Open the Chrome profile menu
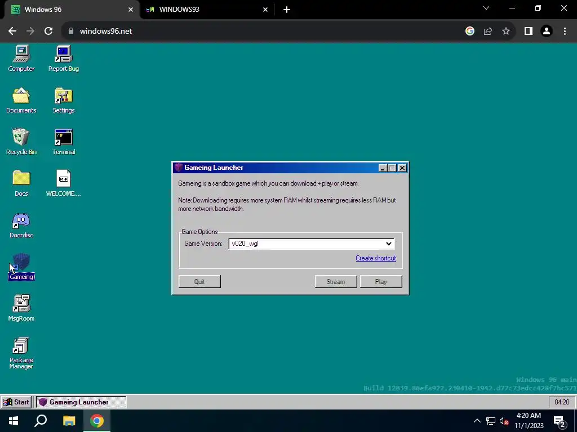577x432 pixels. 547,31
